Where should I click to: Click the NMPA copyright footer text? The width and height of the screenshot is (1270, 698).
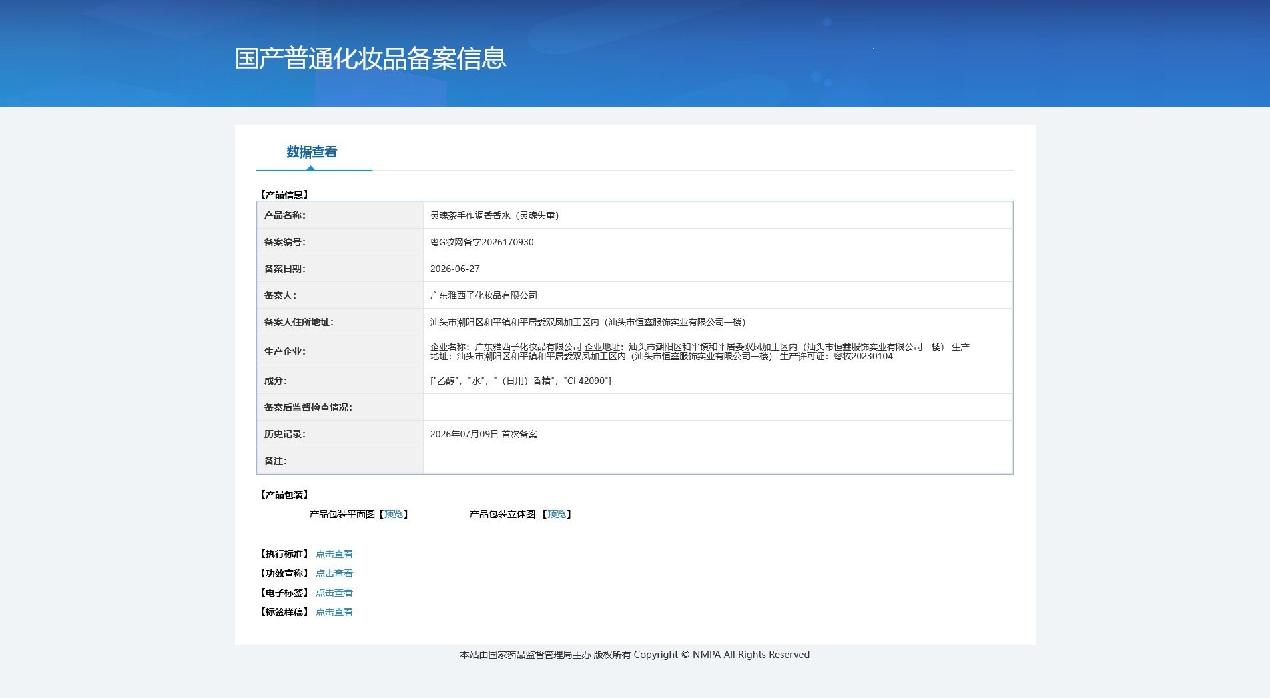click(x=635, y=655)
